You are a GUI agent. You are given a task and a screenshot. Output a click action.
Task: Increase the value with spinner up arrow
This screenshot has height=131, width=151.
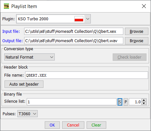coord(144,100)
